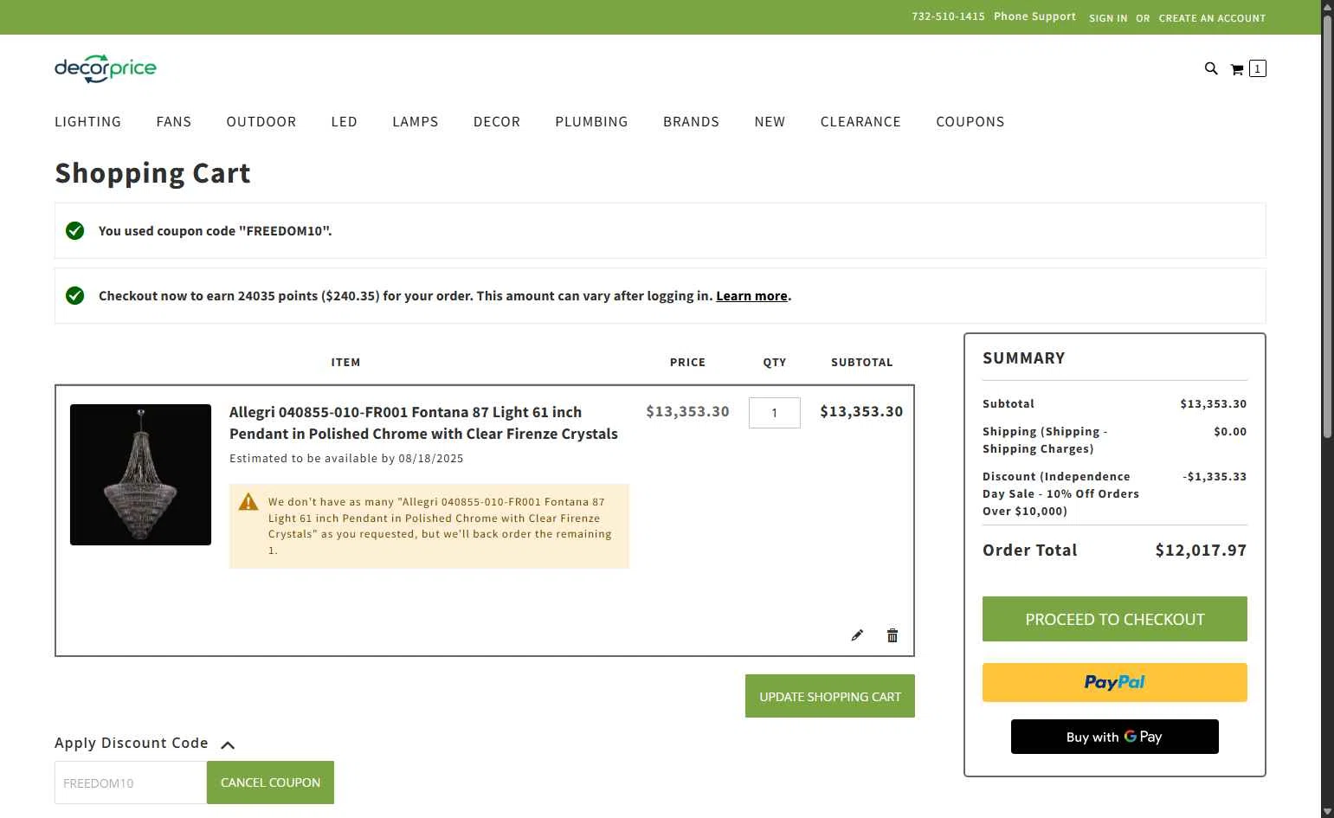This screenshot has width=1334, height=818.
Task: Open the shopping cart icon in header
Action: 1237,69
